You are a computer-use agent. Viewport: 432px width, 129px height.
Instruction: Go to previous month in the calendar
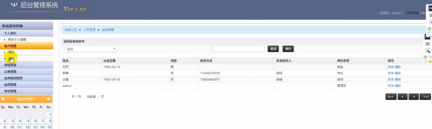[3, 99]
